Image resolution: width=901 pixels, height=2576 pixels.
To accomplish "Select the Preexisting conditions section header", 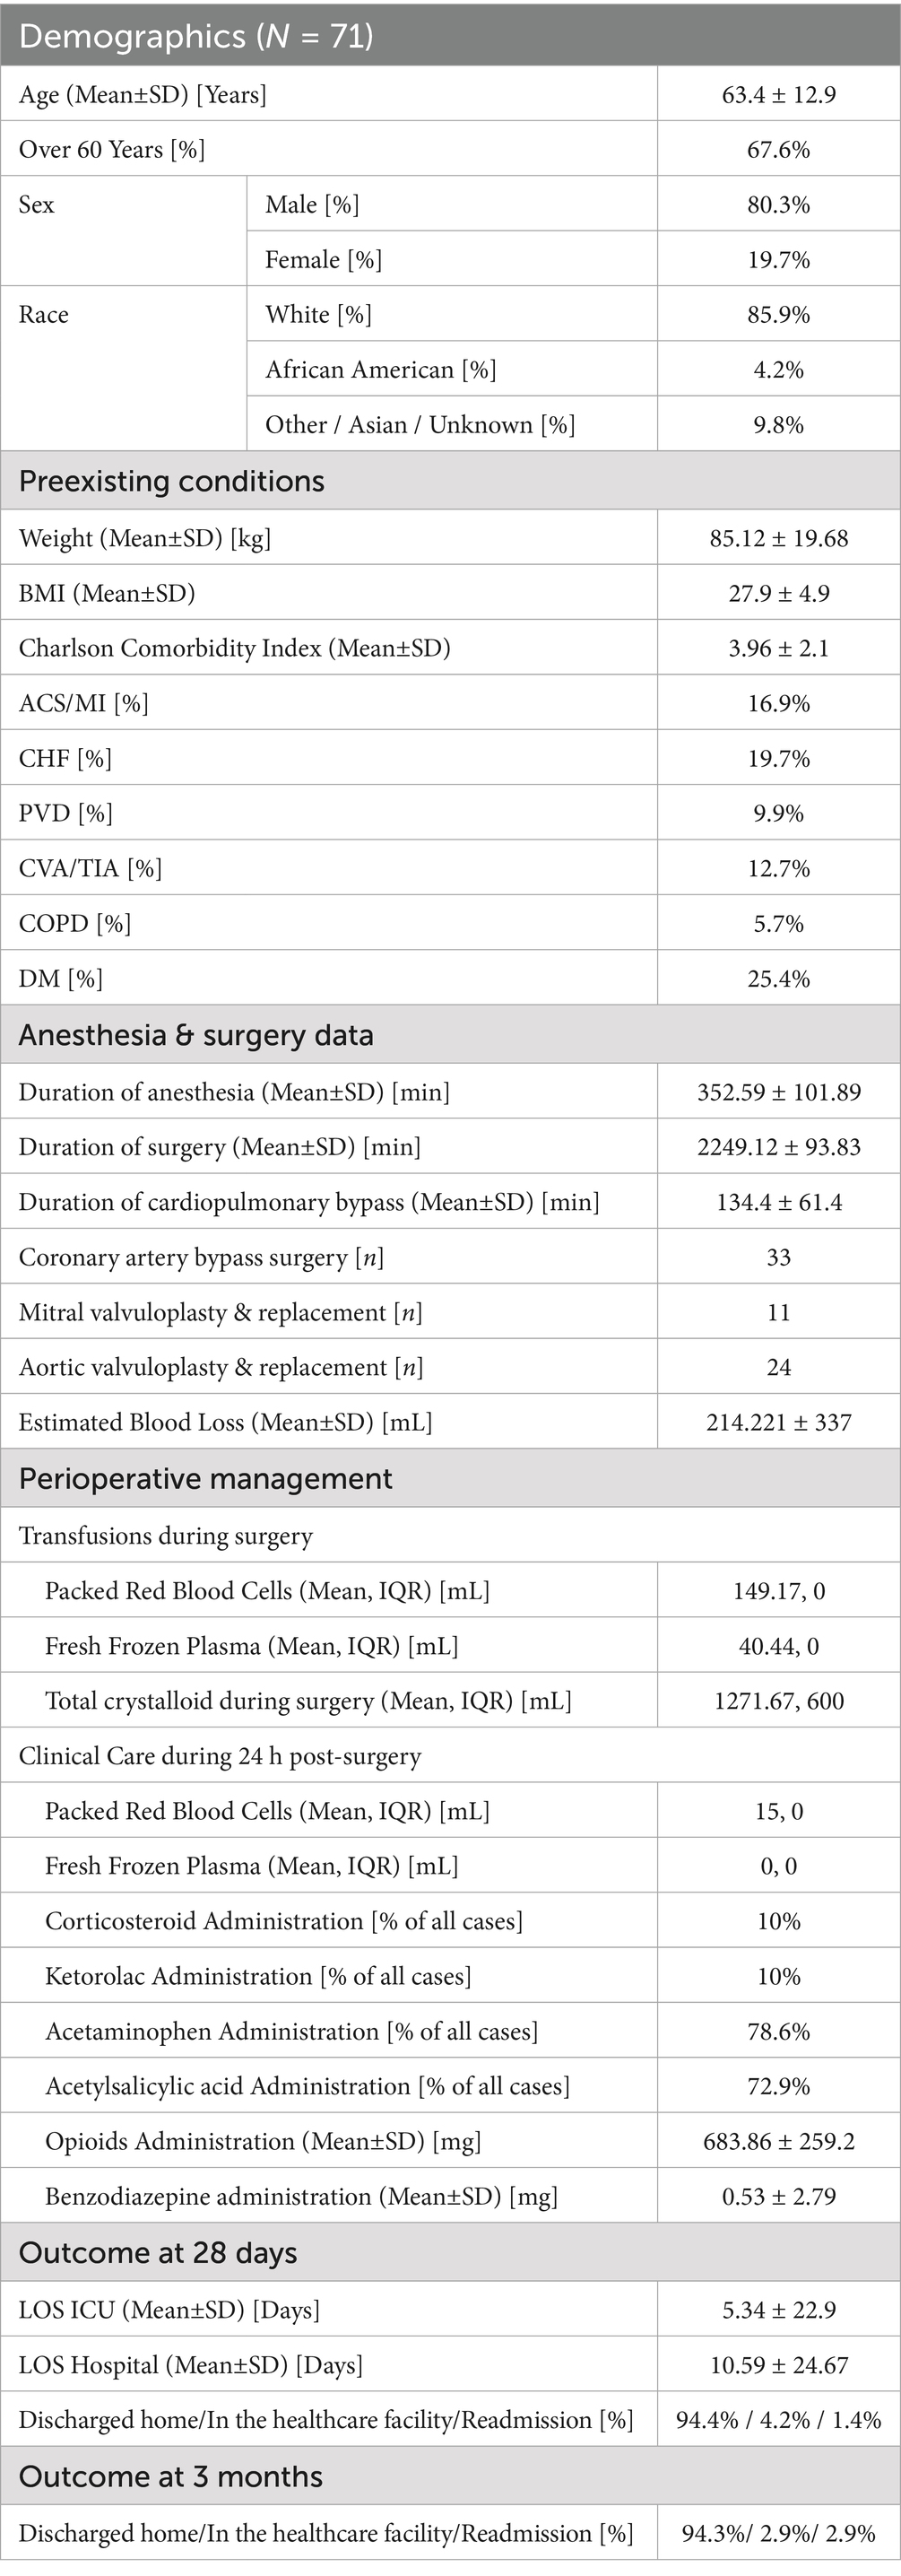I will [172, 481].
